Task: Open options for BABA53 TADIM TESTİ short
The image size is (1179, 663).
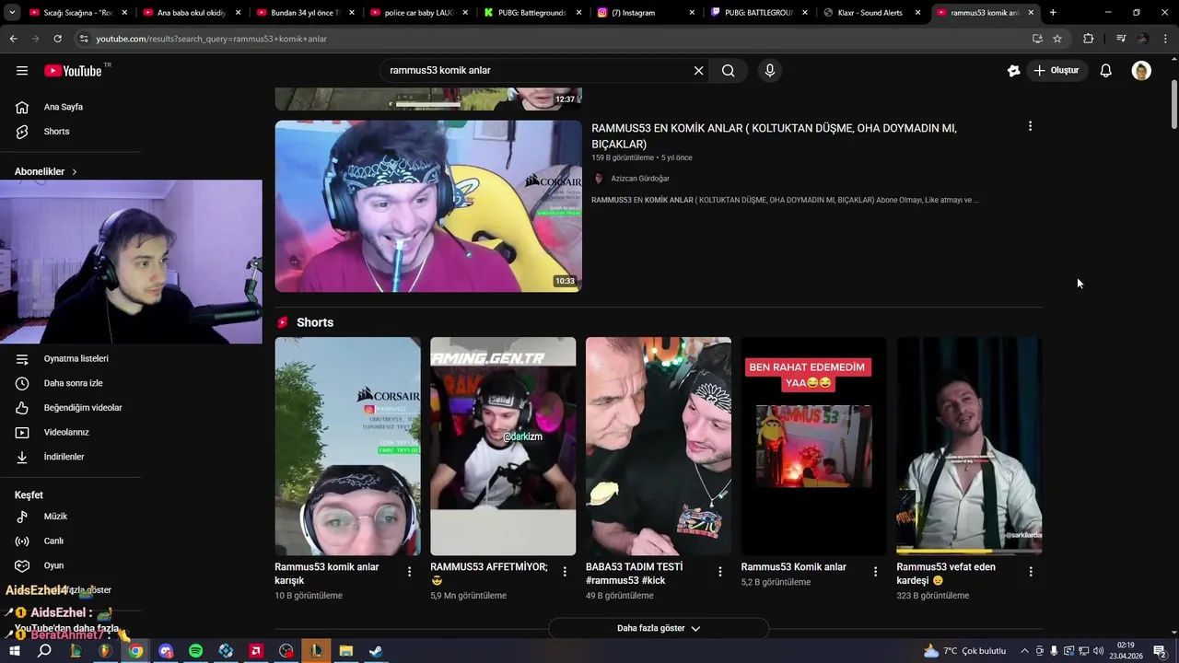Action: pyautogui.click(x=719, y=572)
